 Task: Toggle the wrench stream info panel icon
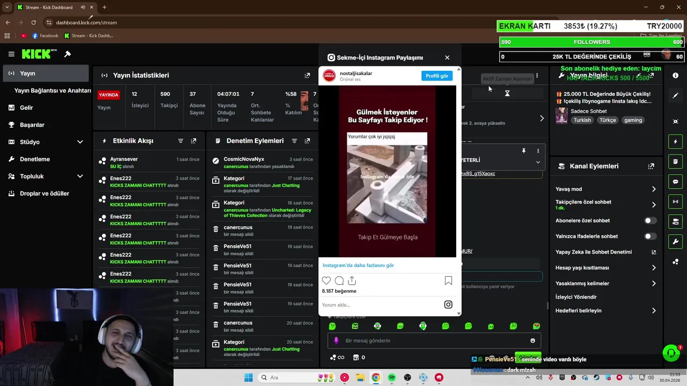675,241
